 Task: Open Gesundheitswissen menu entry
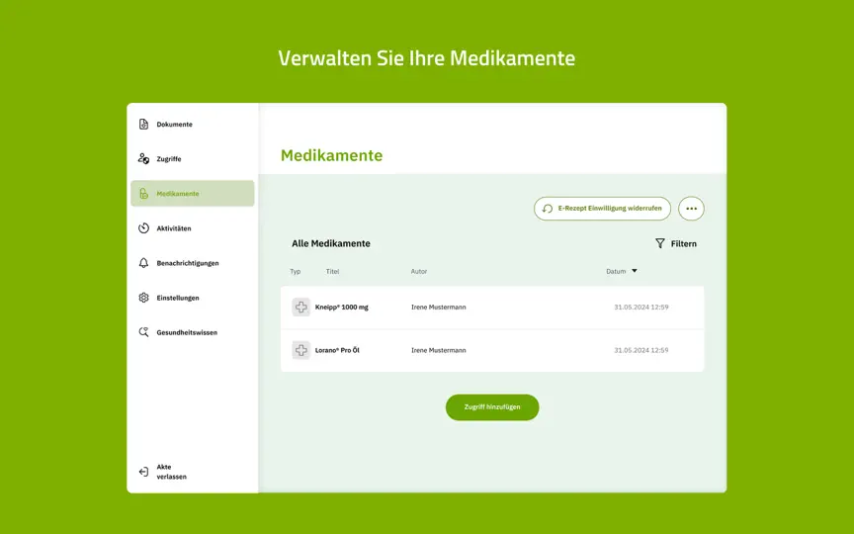pyautogui.click(x=193, y=332)
